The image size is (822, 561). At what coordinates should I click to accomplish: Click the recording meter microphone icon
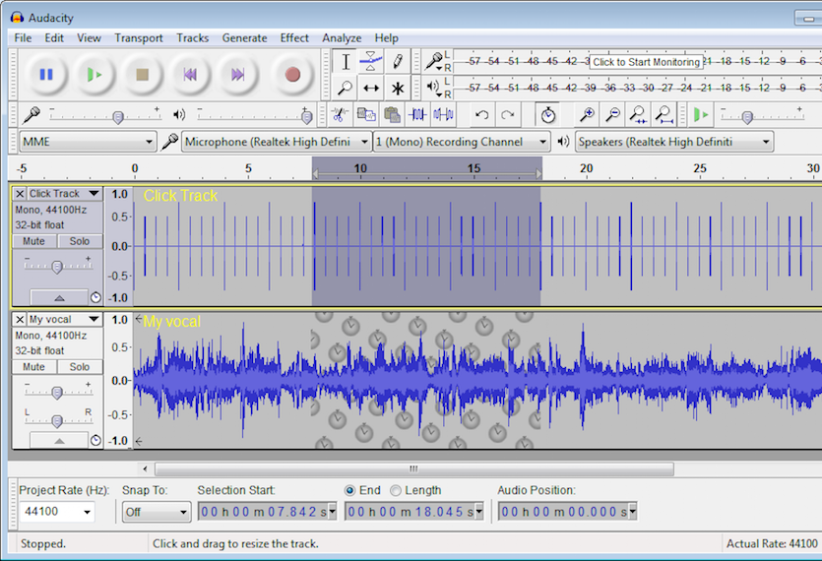434,61
